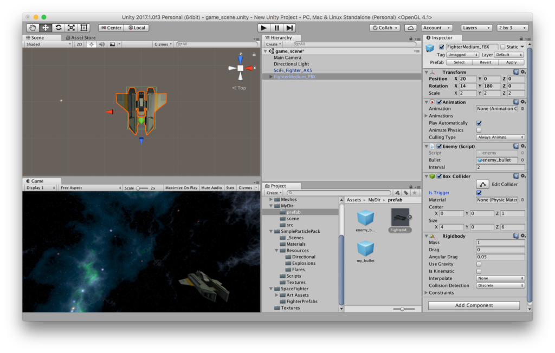
Task: Click the prefab Revert button
Action: coord(485,62)
